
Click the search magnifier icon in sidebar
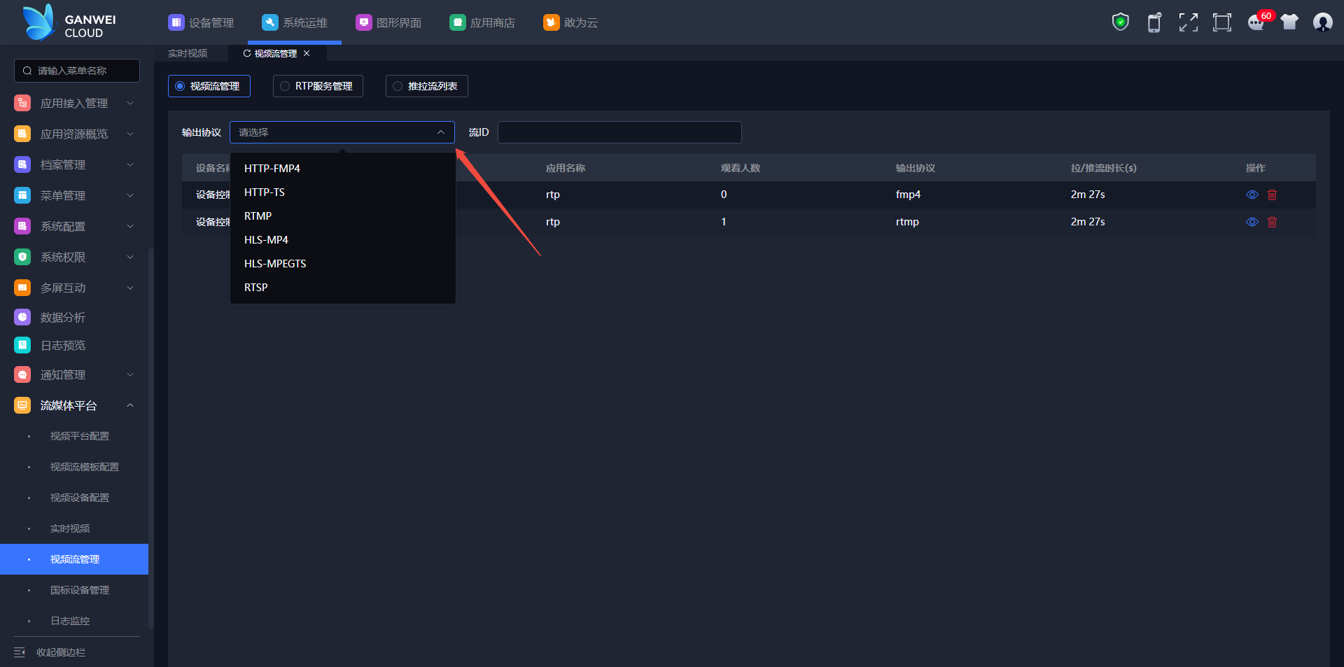(27, 71)
